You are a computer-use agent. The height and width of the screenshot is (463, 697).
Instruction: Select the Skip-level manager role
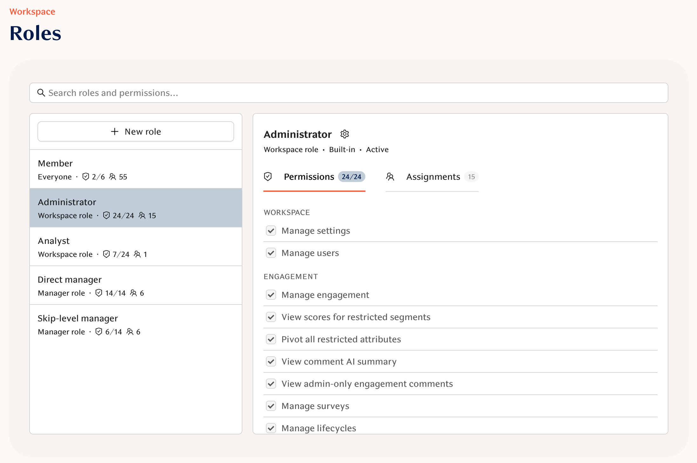[x=136, y=324]
